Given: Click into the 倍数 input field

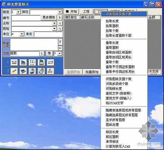Looking at the screenshot, I should click(x=25, y=54).
